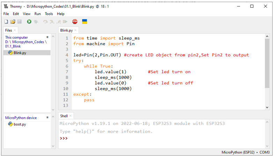Click line number 1 in the gutter

click(67, 38)
